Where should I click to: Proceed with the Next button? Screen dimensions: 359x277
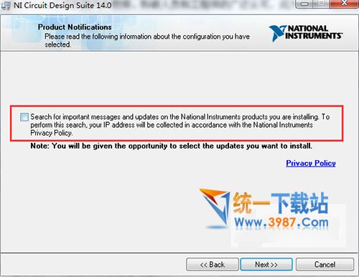click(x=266, y=265)
